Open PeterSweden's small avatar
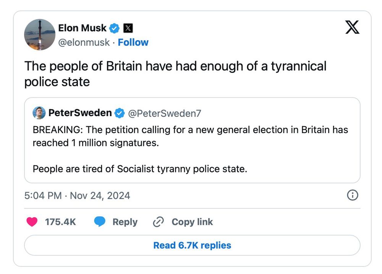Screen dimensions: 382x274 pyautogui.click(x=39, y=113)
